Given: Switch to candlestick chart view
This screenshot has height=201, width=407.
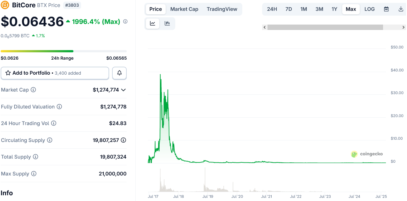Looking at the screenshot, I should 167,23.
